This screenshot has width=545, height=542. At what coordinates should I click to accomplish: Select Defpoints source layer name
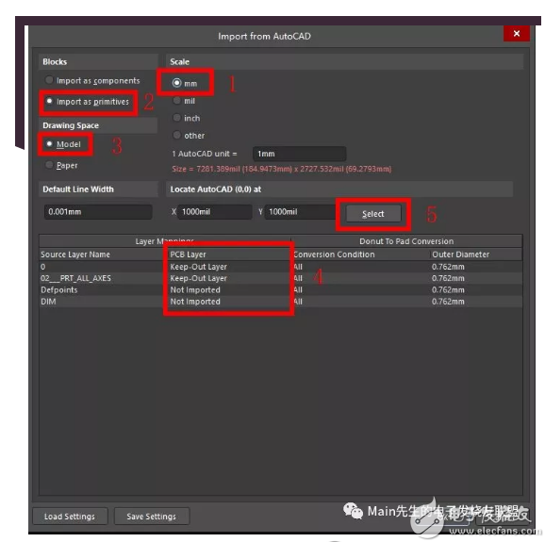click(59, 289)
